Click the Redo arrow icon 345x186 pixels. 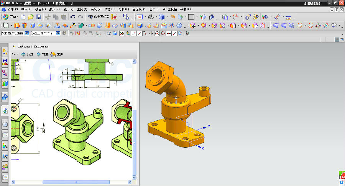[80, 17]
